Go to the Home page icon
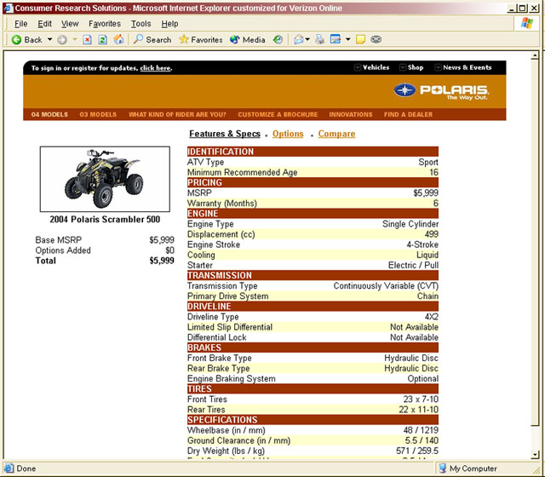 click(x=118, y=40)
